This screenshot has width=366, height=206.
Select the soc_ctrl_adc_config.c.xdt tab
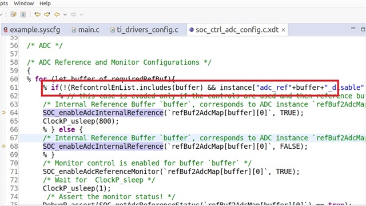click(237, 30)
